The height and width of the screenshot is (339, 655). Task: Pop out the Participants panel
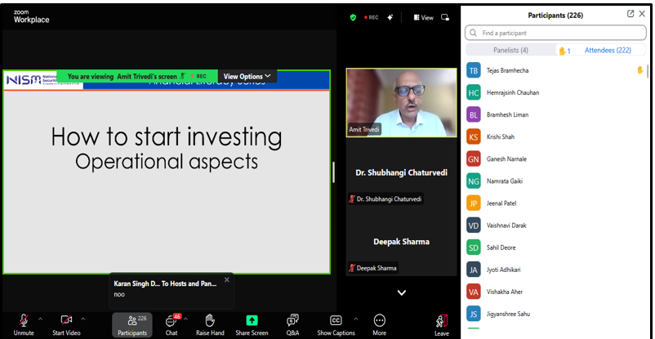(630, 14)
